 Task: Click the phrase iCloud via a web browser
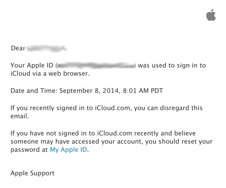(50, 74)
